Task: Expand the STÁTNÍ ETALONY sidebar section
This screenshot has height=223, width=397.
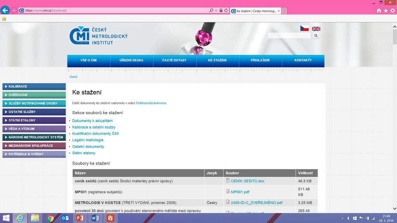Action: click(34, 120)
